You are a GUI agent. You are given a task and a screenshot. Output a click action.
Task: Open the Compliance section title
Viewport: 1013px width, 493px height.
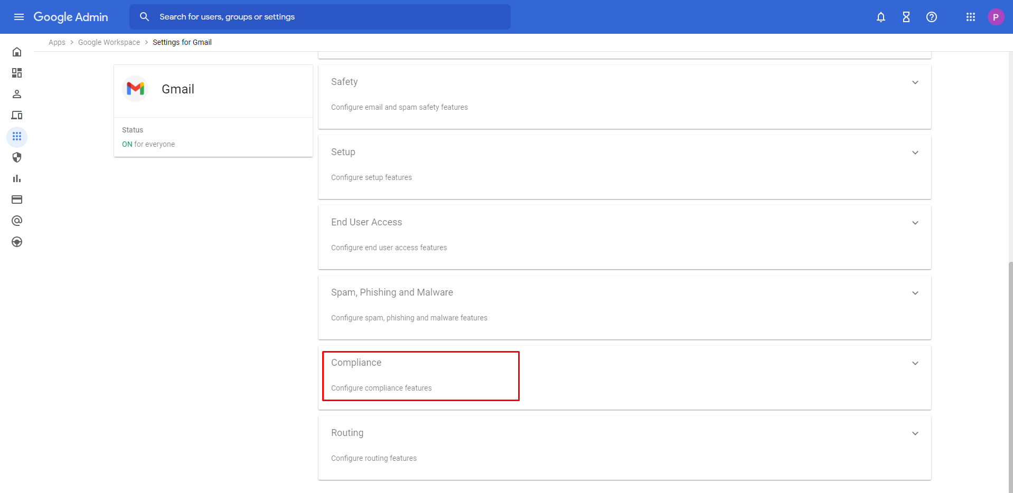356,363
